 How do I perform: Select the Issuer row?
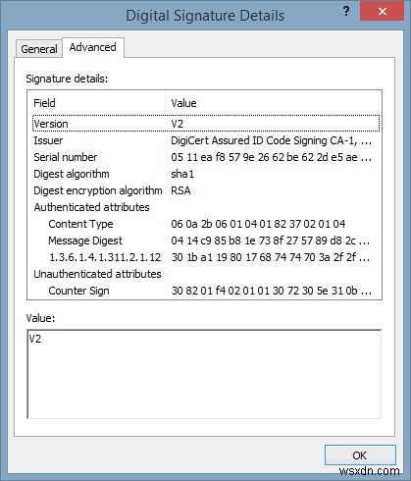pyautogui.click(x=206, y=140)
